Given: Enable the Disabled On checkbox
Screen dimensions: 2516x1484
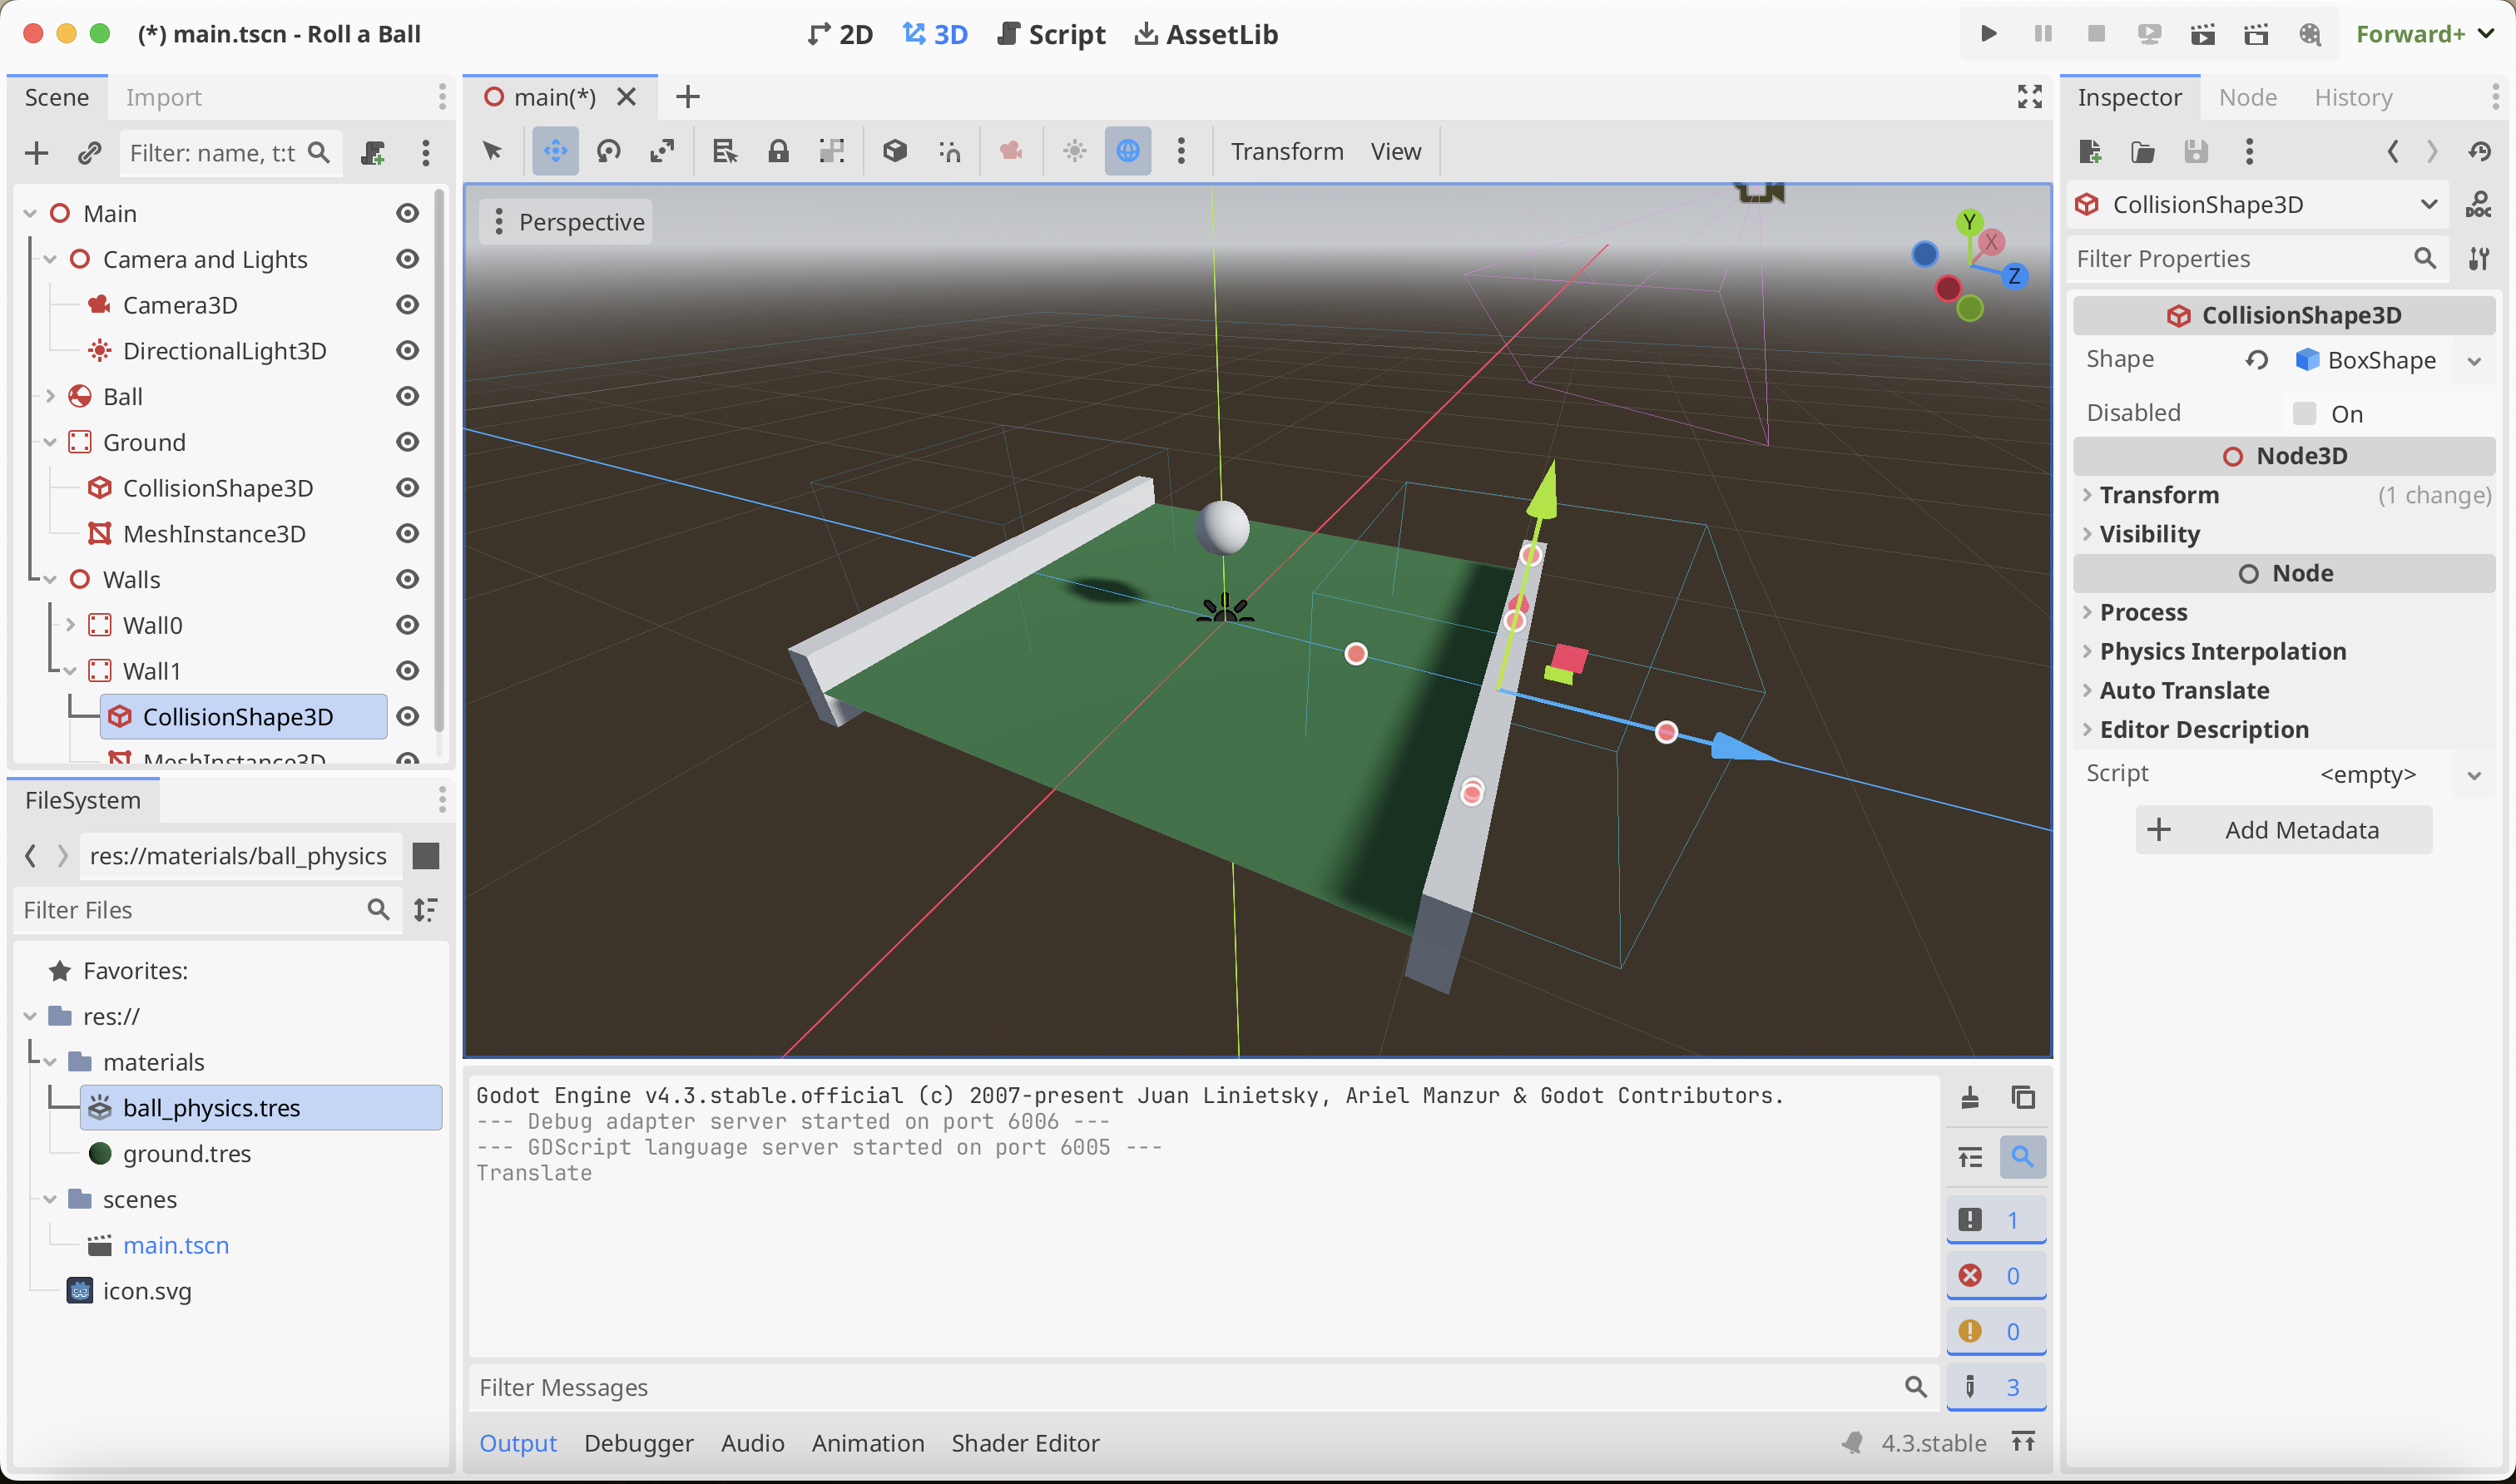Looking at the screenshot, I should point(2304,414).
